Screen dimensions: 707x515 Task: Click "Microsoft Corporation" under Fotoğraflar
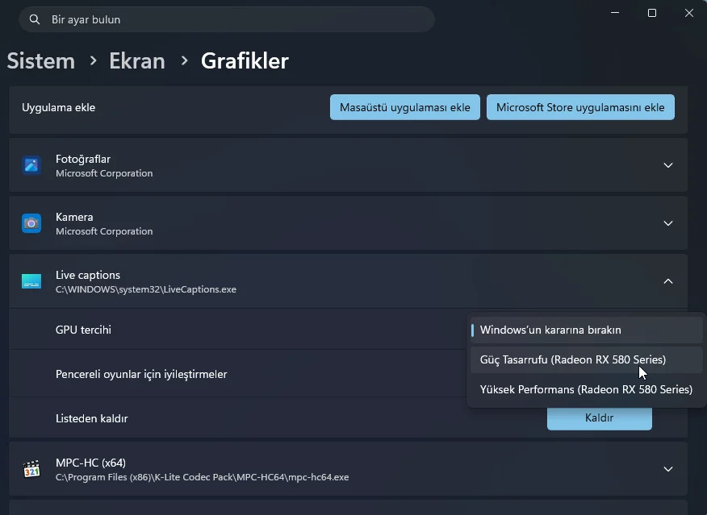tap(104, 173)
